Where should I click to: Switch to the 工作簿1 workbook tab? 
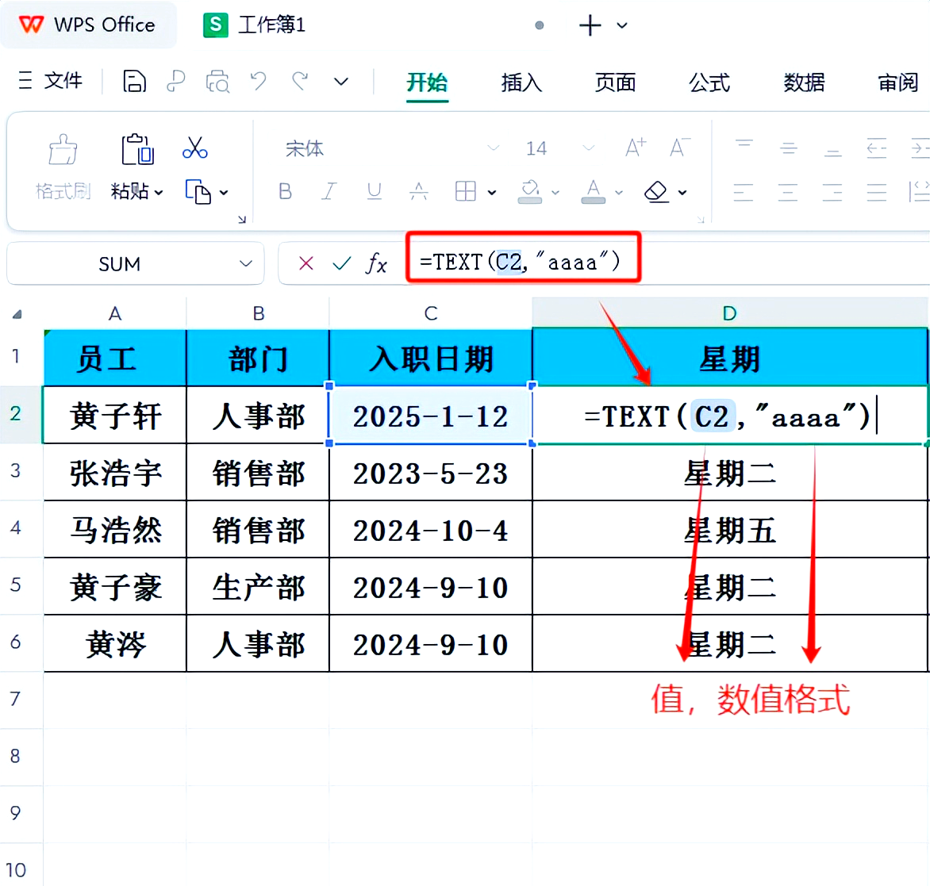click(255, 25)
